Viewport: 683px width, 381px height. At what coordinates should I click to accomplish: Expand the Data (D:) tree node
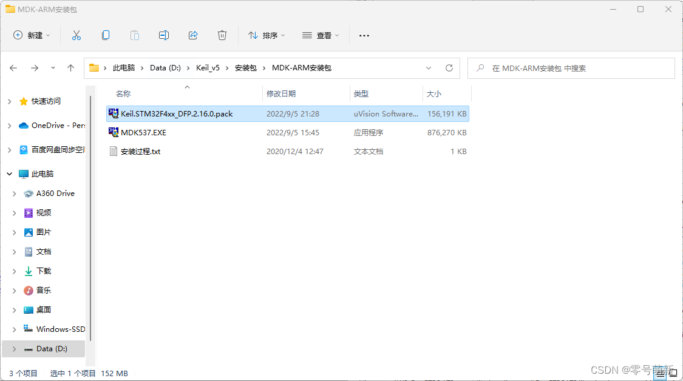(14, 349)
